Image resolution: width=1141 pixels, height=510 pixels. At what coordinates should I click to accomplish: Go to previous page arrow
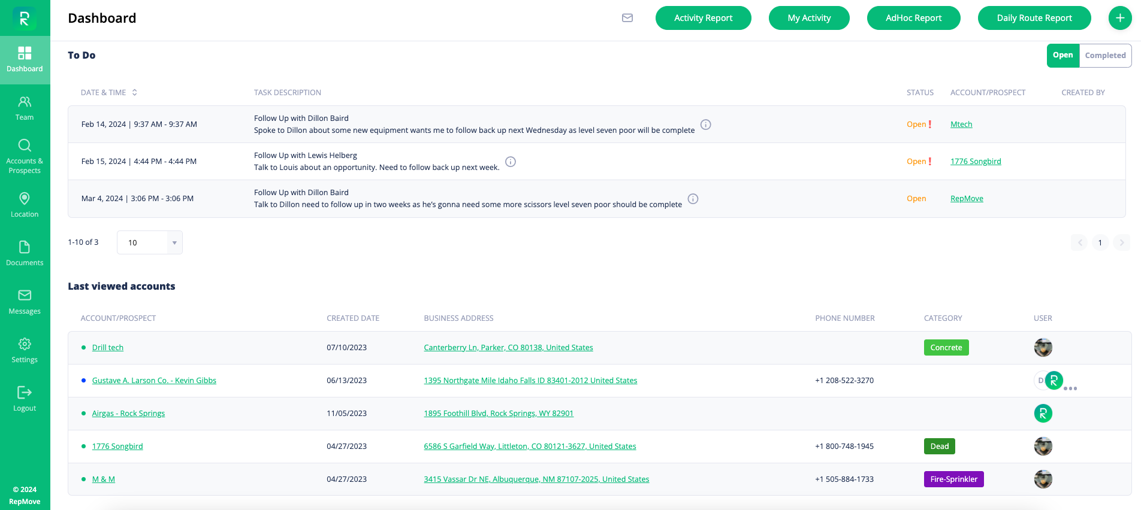tap(1079, 242)
